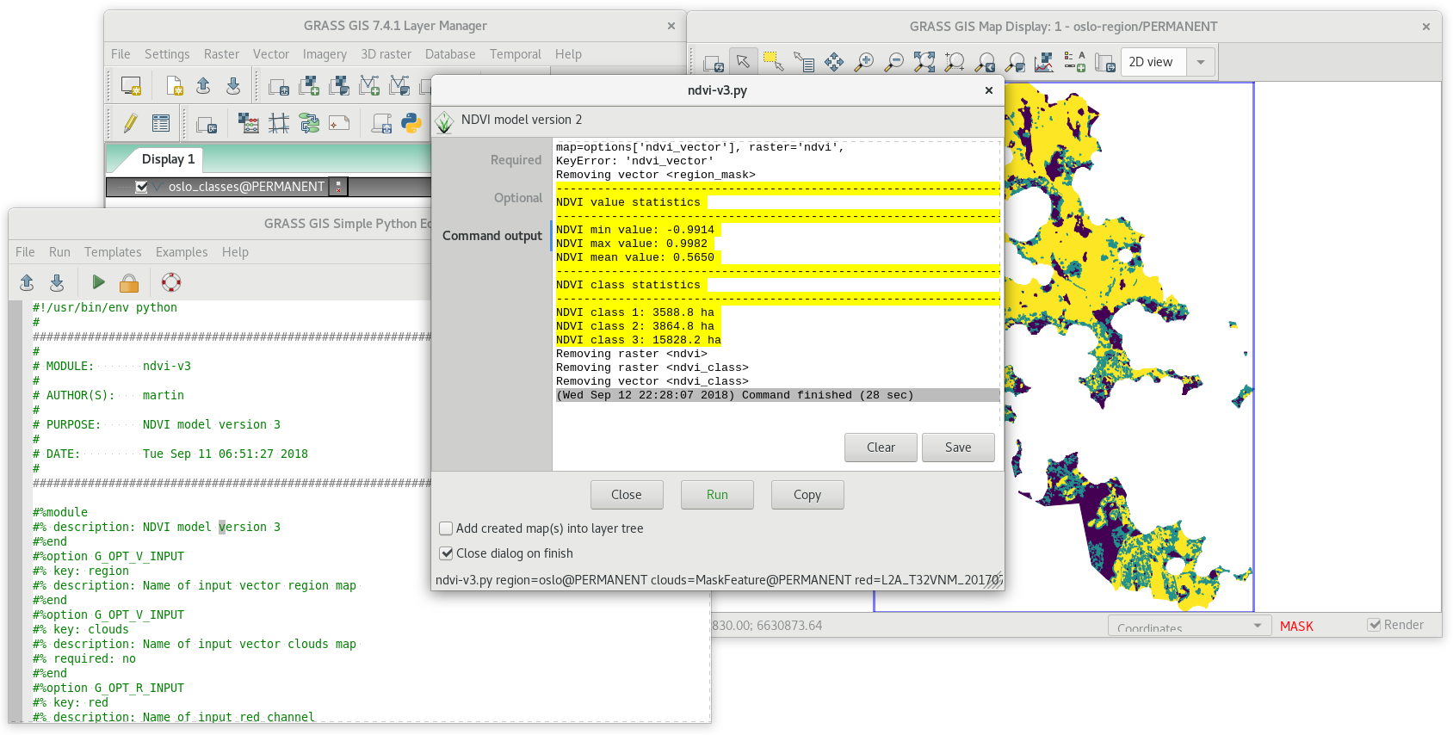Screen dimensions: 1453x735
Task: Uncheck Close dialog on finish
Action: [446, 553]
